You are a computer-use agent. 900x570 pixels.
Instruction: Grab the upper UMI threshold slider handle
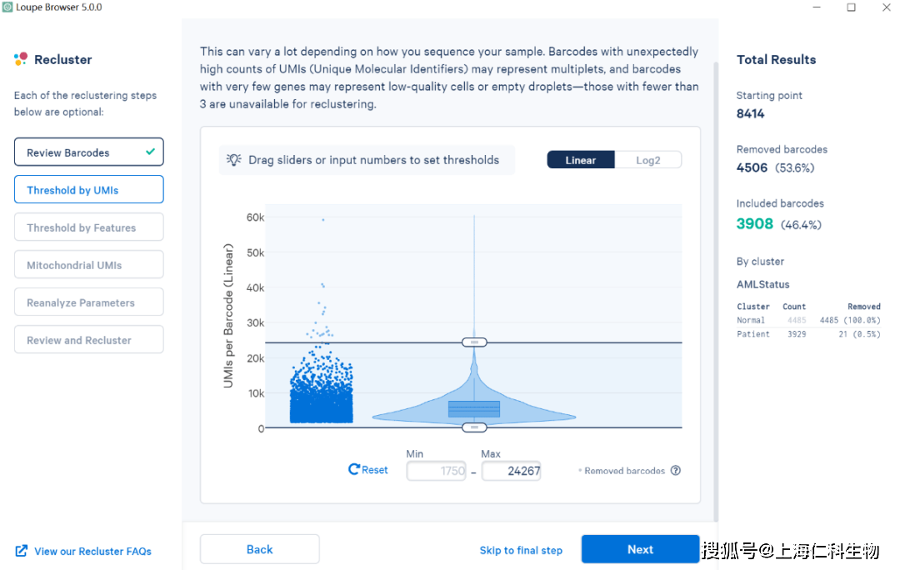pos(474,342)
